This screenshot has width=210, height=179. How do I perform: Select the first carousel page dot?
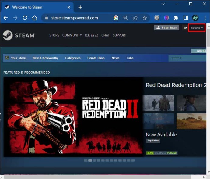[86, 160]
